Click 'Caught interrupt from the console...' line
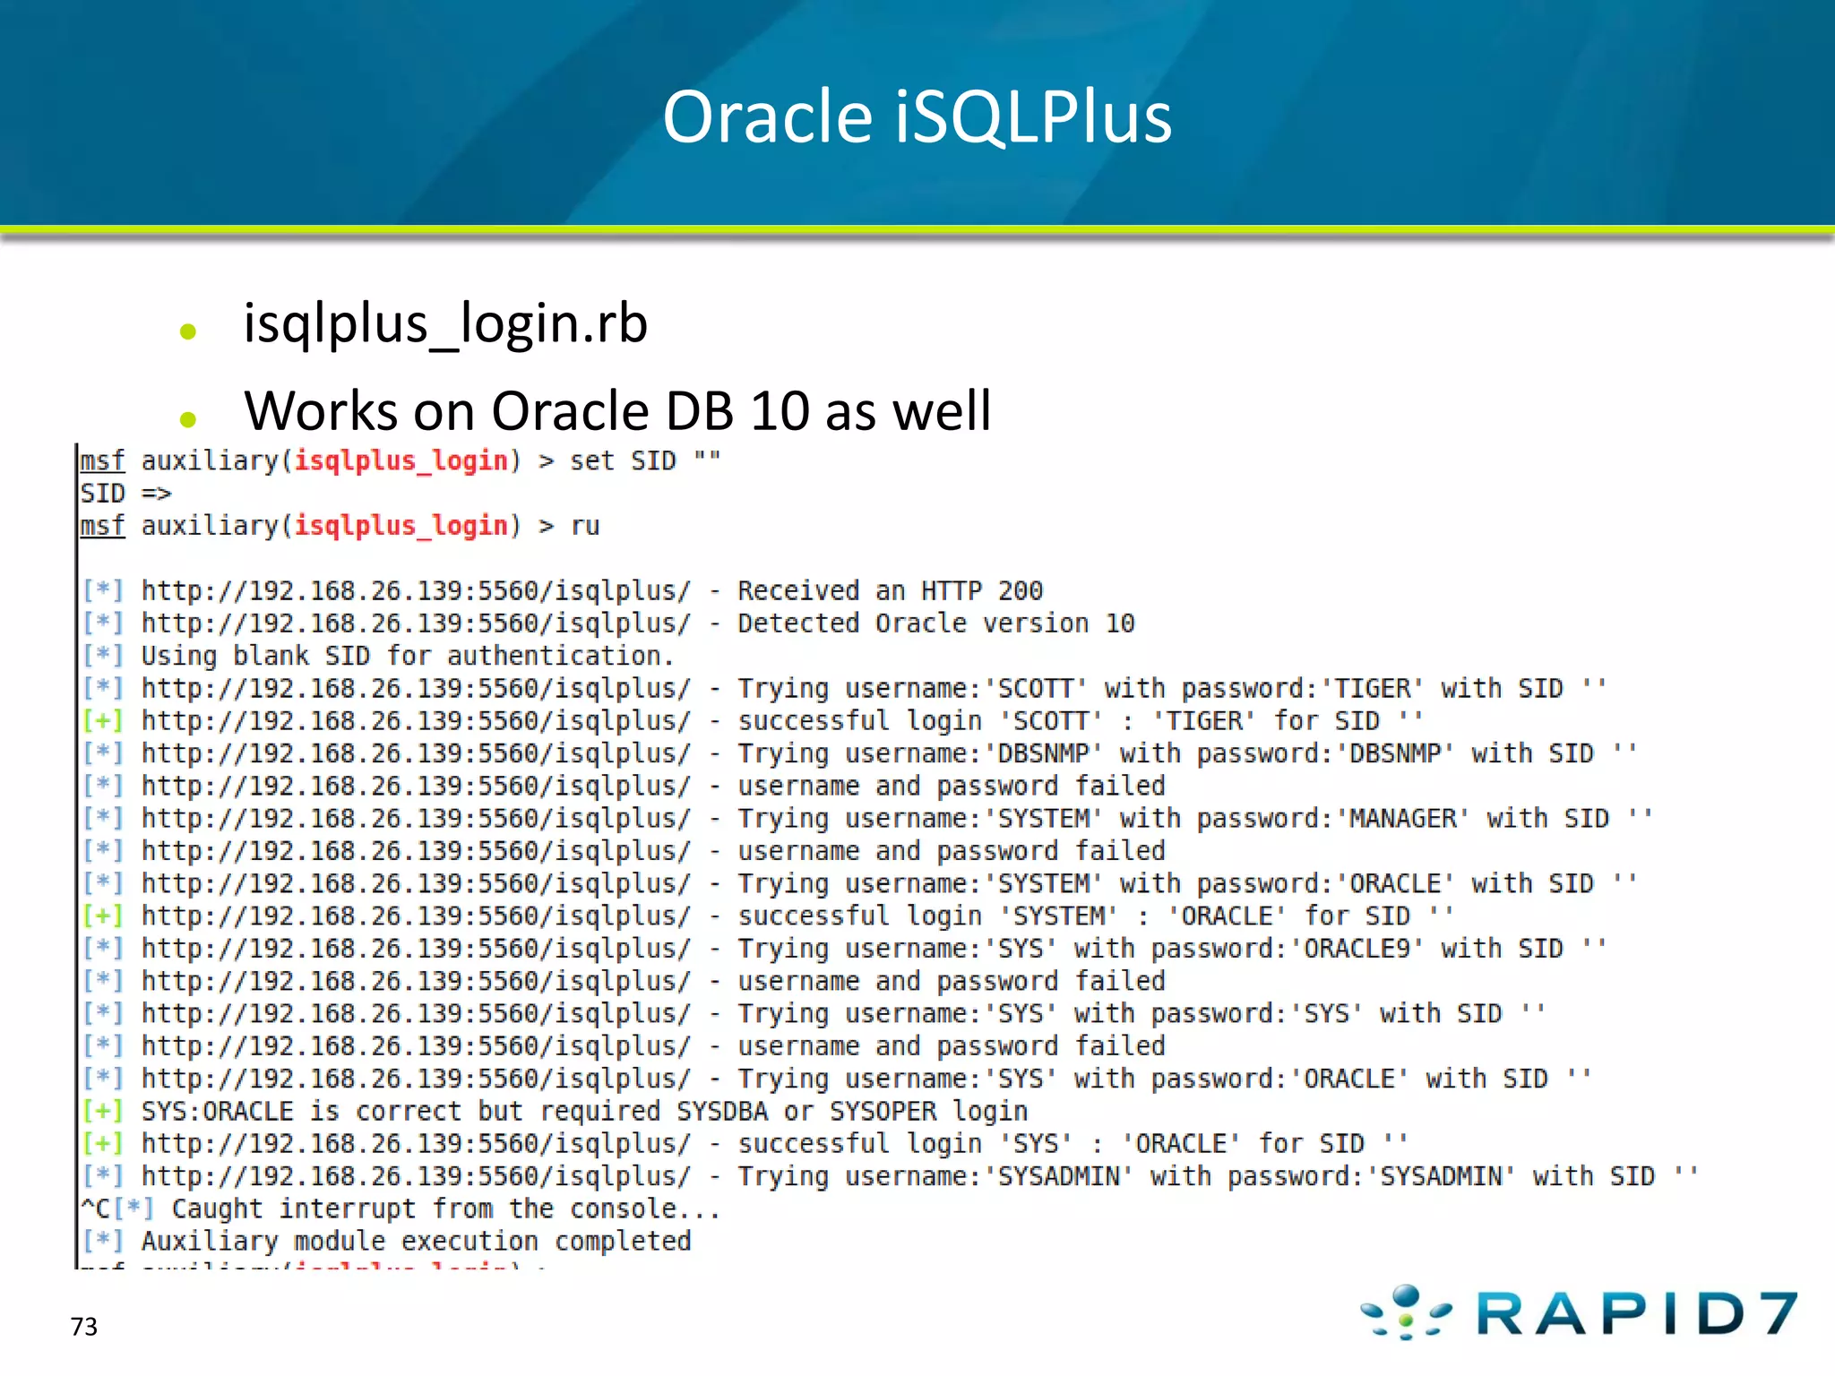The height and width of the screenshot is (1376, 1835). pyautogui.click(x=401, y=1209)
